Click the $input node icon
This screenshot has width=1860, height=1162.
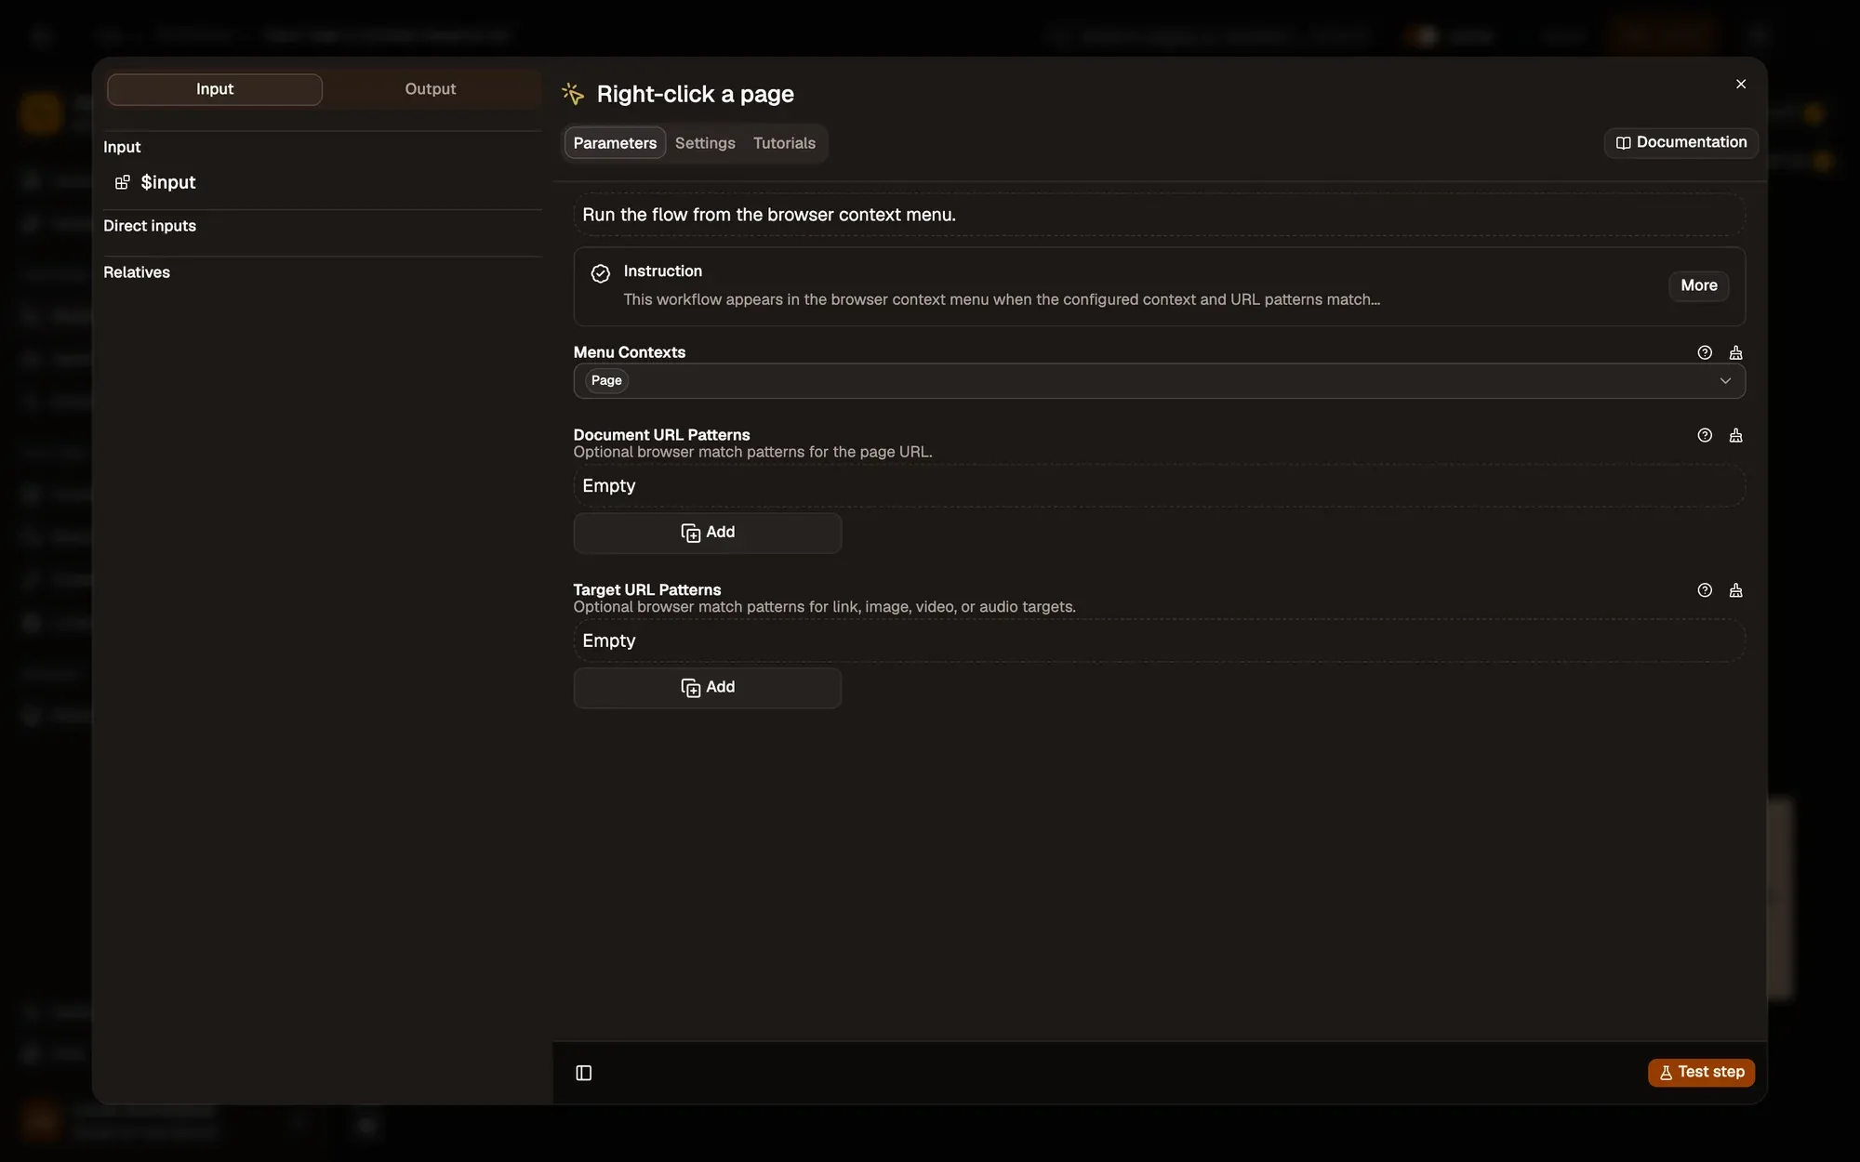click(122, 182)
